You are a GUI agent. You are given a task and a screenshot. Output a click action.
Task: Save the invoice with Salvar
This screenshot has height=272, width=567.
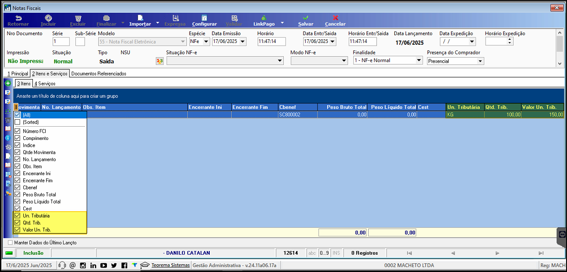pos(306,21)
